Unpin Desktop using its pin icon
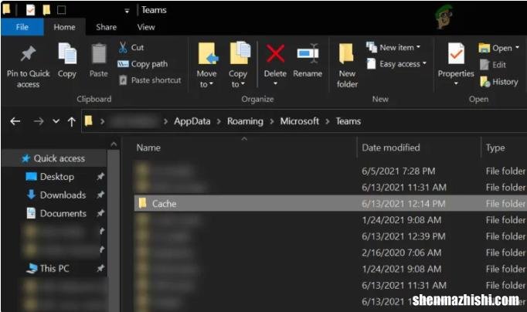 100,176
